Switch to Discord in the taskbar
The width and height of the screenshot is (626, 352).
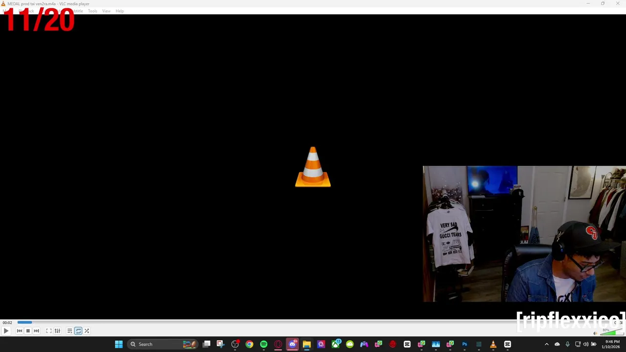click(292, 344)
